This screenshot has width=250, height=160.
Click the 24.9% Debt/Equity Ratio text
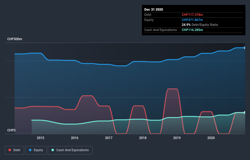click(x=200, y=25)
